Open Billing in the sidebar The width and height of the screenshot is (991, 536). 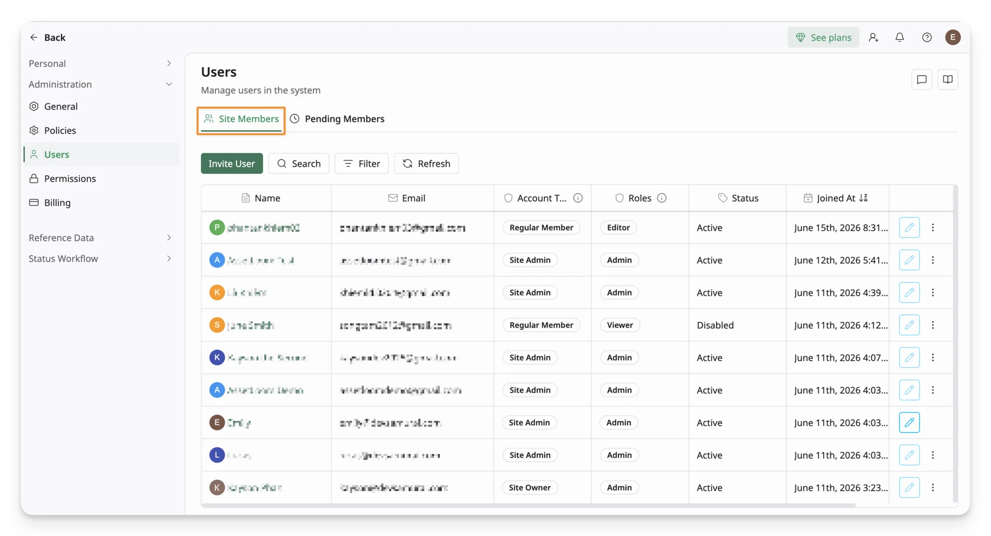pyautogui.click(x=102, y=202)
